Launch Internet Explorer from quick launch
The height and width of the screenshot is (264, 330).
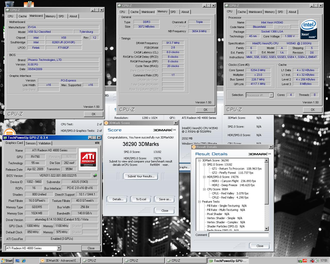click(x=24, y=261)
